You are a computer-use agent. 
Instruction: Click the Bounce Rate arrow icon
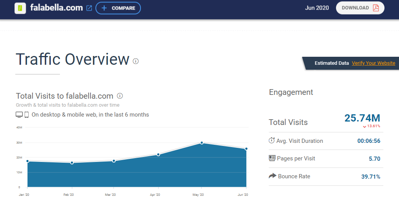[x=273, y=176]
